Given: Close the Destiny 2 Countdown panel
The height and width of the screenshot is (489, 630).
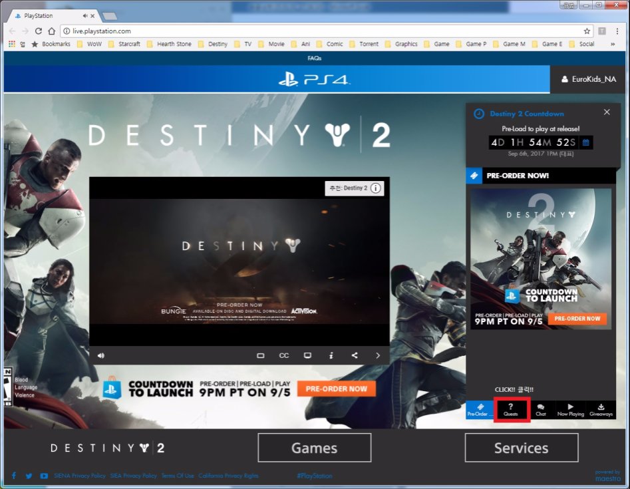Looking at the screenshot, I should pos(607,112).
